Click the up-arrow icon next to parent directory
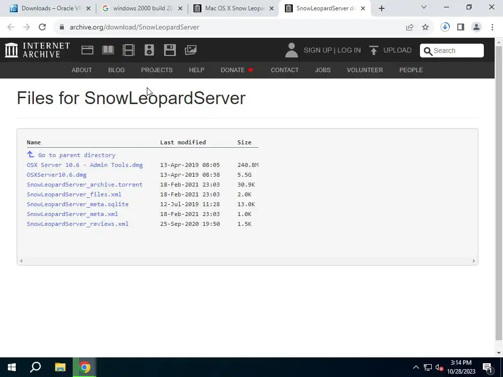The height and width of the screenshot is (377, 503). pyautogui.click(x=30, y=155)
